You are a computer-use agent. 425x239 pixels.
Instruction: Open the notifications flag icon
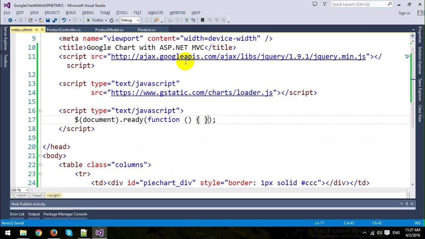324,4
